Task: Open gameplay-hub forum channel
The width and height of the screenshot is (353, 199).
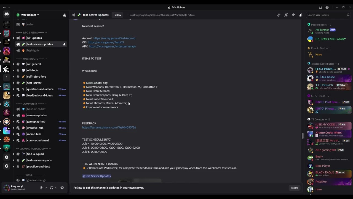Action: [41, 122]
